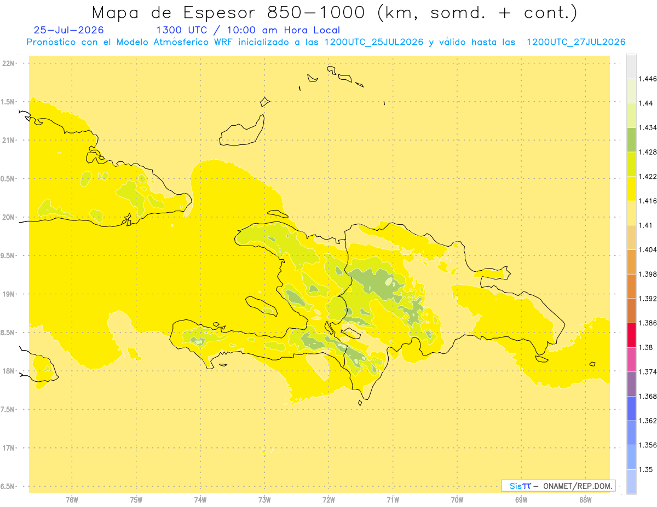Image resolution: width=657 pixels, height=507 pixels.
Task: Click the colorbar value 1.416
Action: click(x=648, y=201)
